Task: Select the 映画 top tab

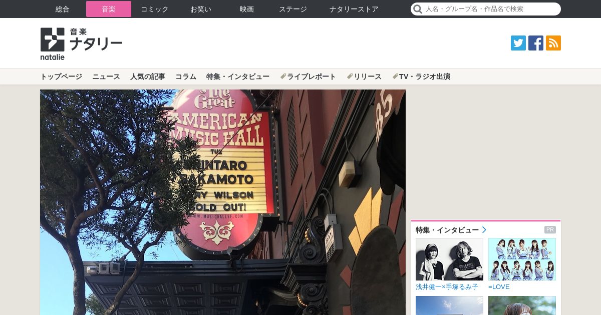Action: point(247,9)
